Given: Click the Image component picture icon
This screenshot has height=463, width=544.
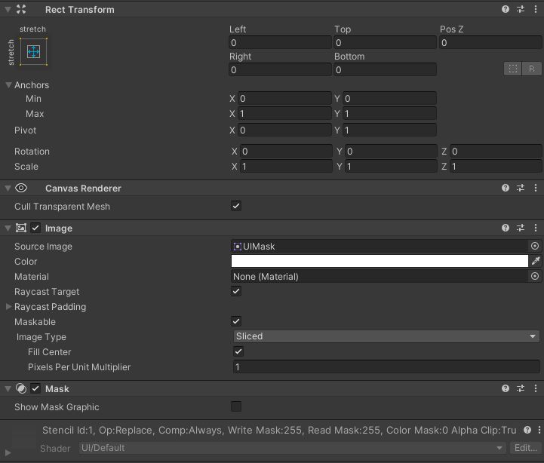Looking at the screenshot, I should coord(21,228).
